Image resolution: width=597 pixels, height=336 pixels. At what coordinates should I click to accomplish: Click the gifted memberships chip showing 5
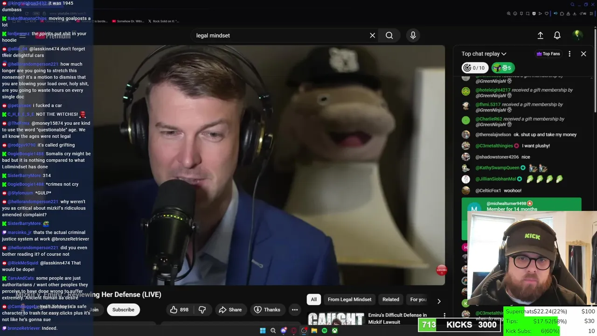503,68
